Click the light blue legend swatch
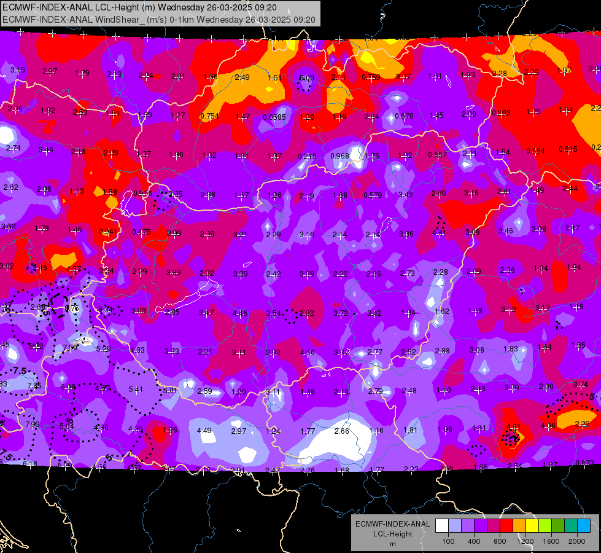This screenshot has width=601, height=553. click(x=455, y=526)
